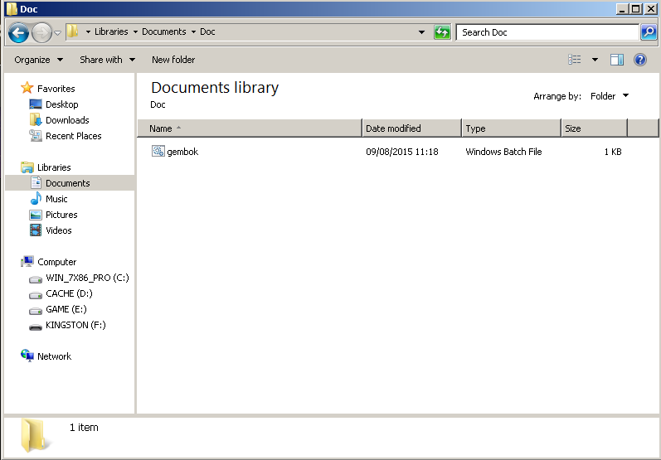Open more view options dropdown arrow
The image size is (661, 460).
(595, 60)
